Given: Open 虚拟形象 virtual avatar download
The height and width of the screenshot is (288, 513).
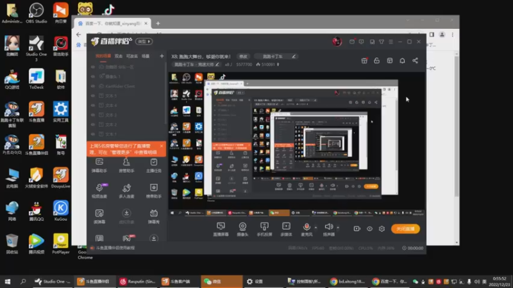Looking at the screenshot, I should 126,216.
